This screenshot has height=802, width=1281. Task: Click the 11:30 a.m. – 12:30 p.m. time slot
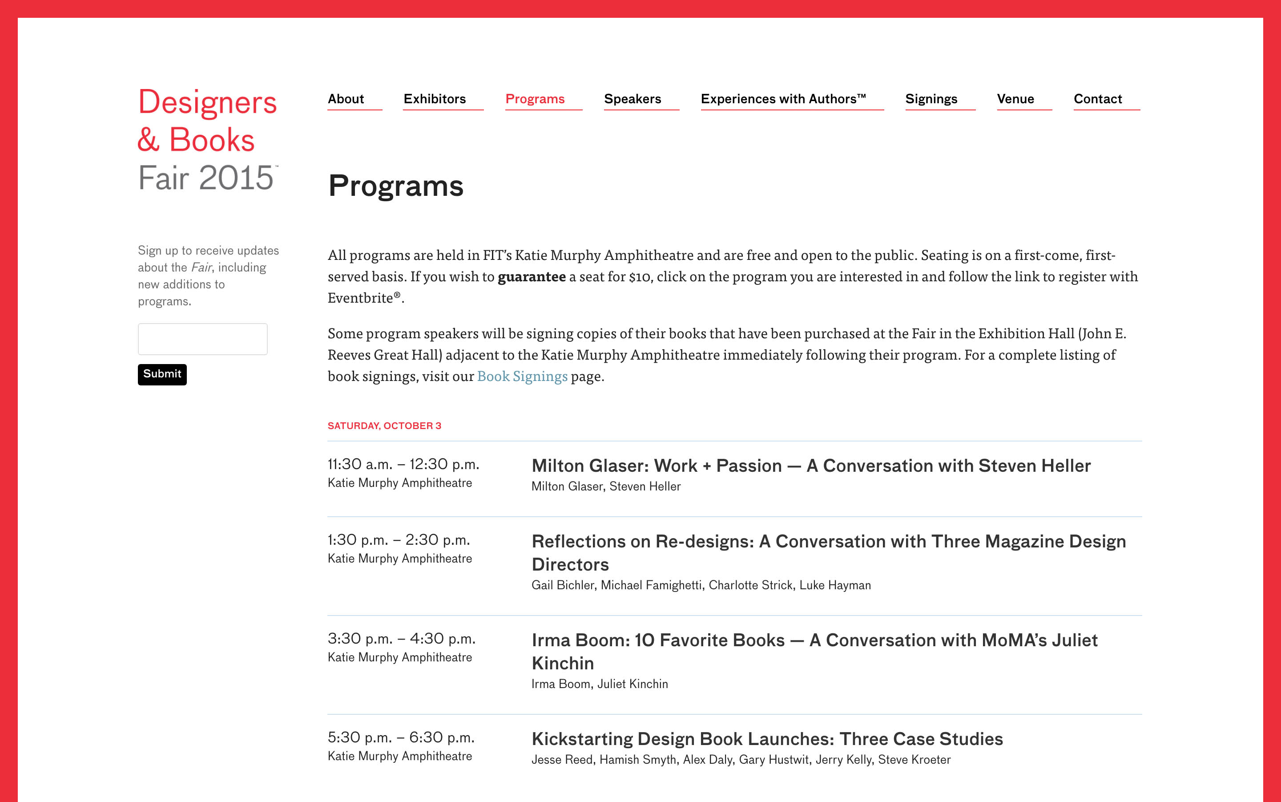[x=403, y=465]
